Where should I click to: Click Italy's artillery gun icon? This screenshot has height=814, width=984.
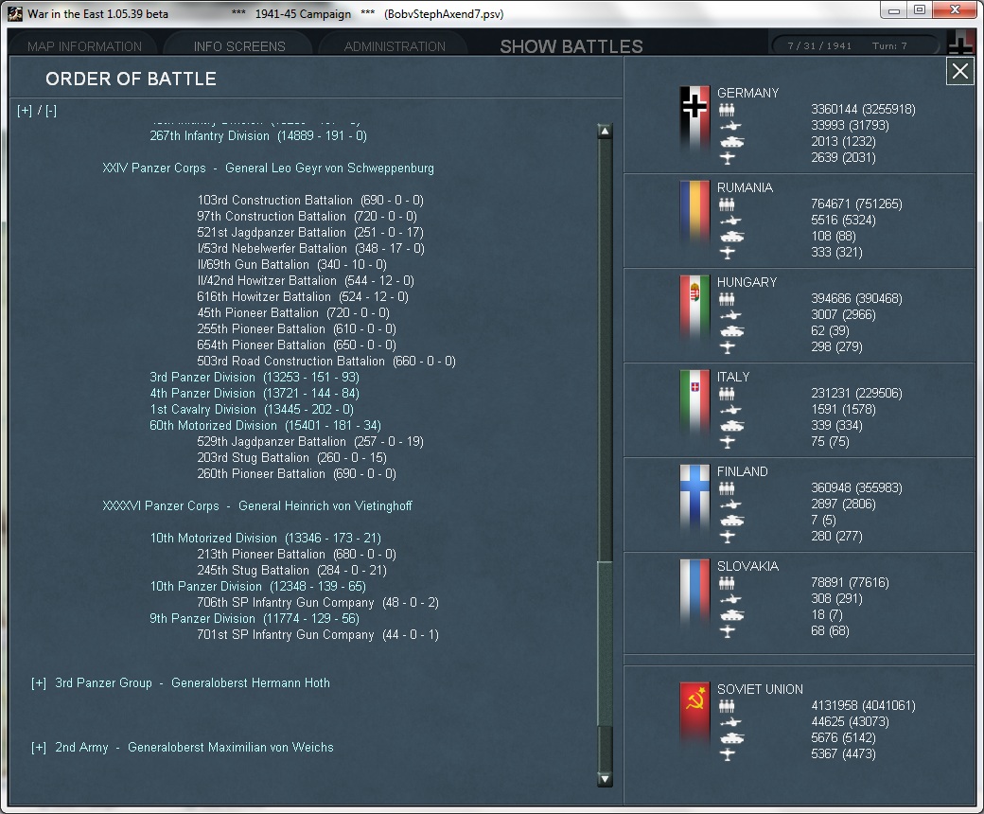729,411
